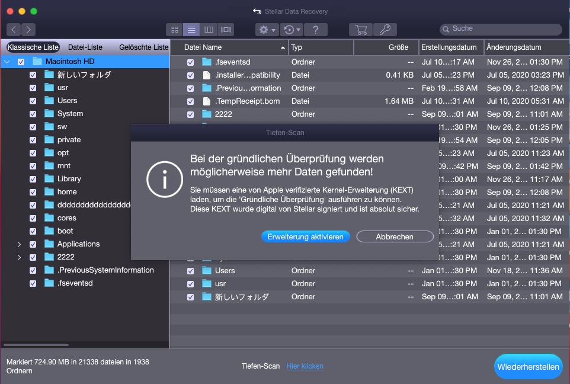Expand the Applications folder in tree
This screenshot has height=384, width=570.
(x=19, y=244)
